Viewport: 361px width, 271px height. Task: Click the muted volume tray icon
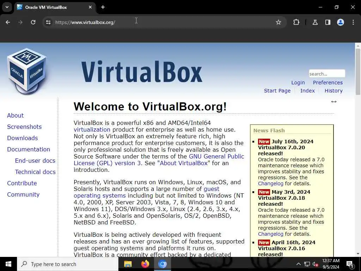(316, 264)
